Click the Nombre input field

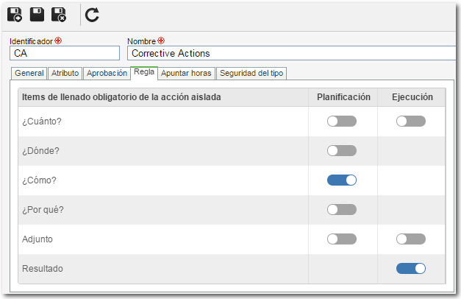pyautogui.click(x=293, y=53)
